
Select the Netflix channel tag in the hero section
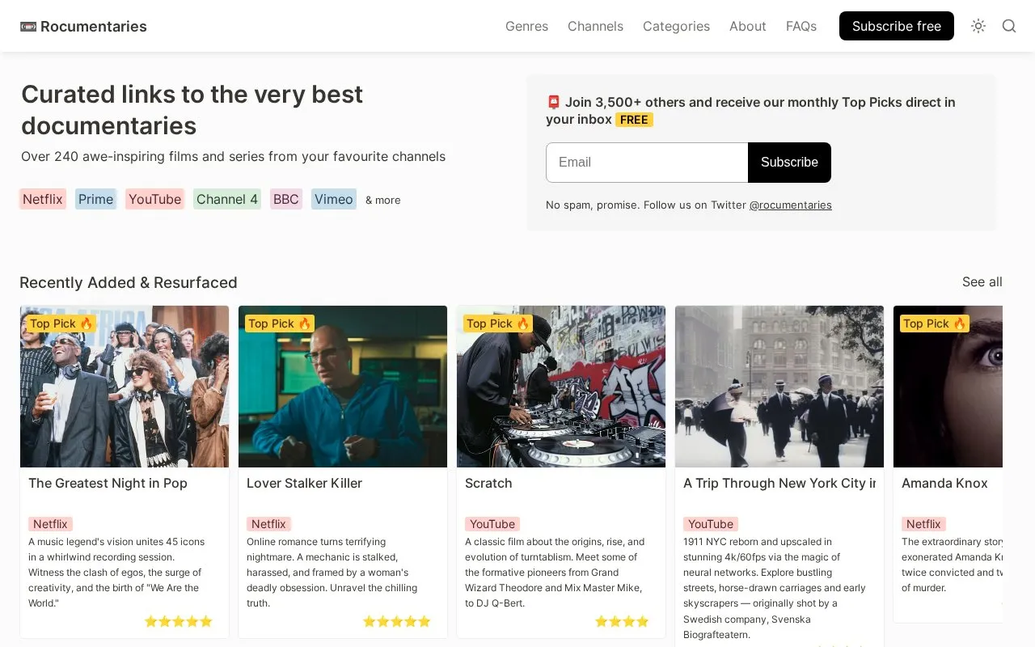pyautogui.click(x=43, y=199)
